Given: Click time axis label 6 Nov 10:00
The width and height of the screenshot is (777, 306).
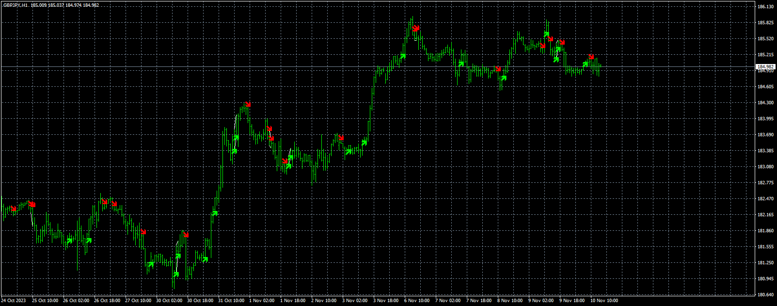Looking at the screenshot, I should [417, 301].
